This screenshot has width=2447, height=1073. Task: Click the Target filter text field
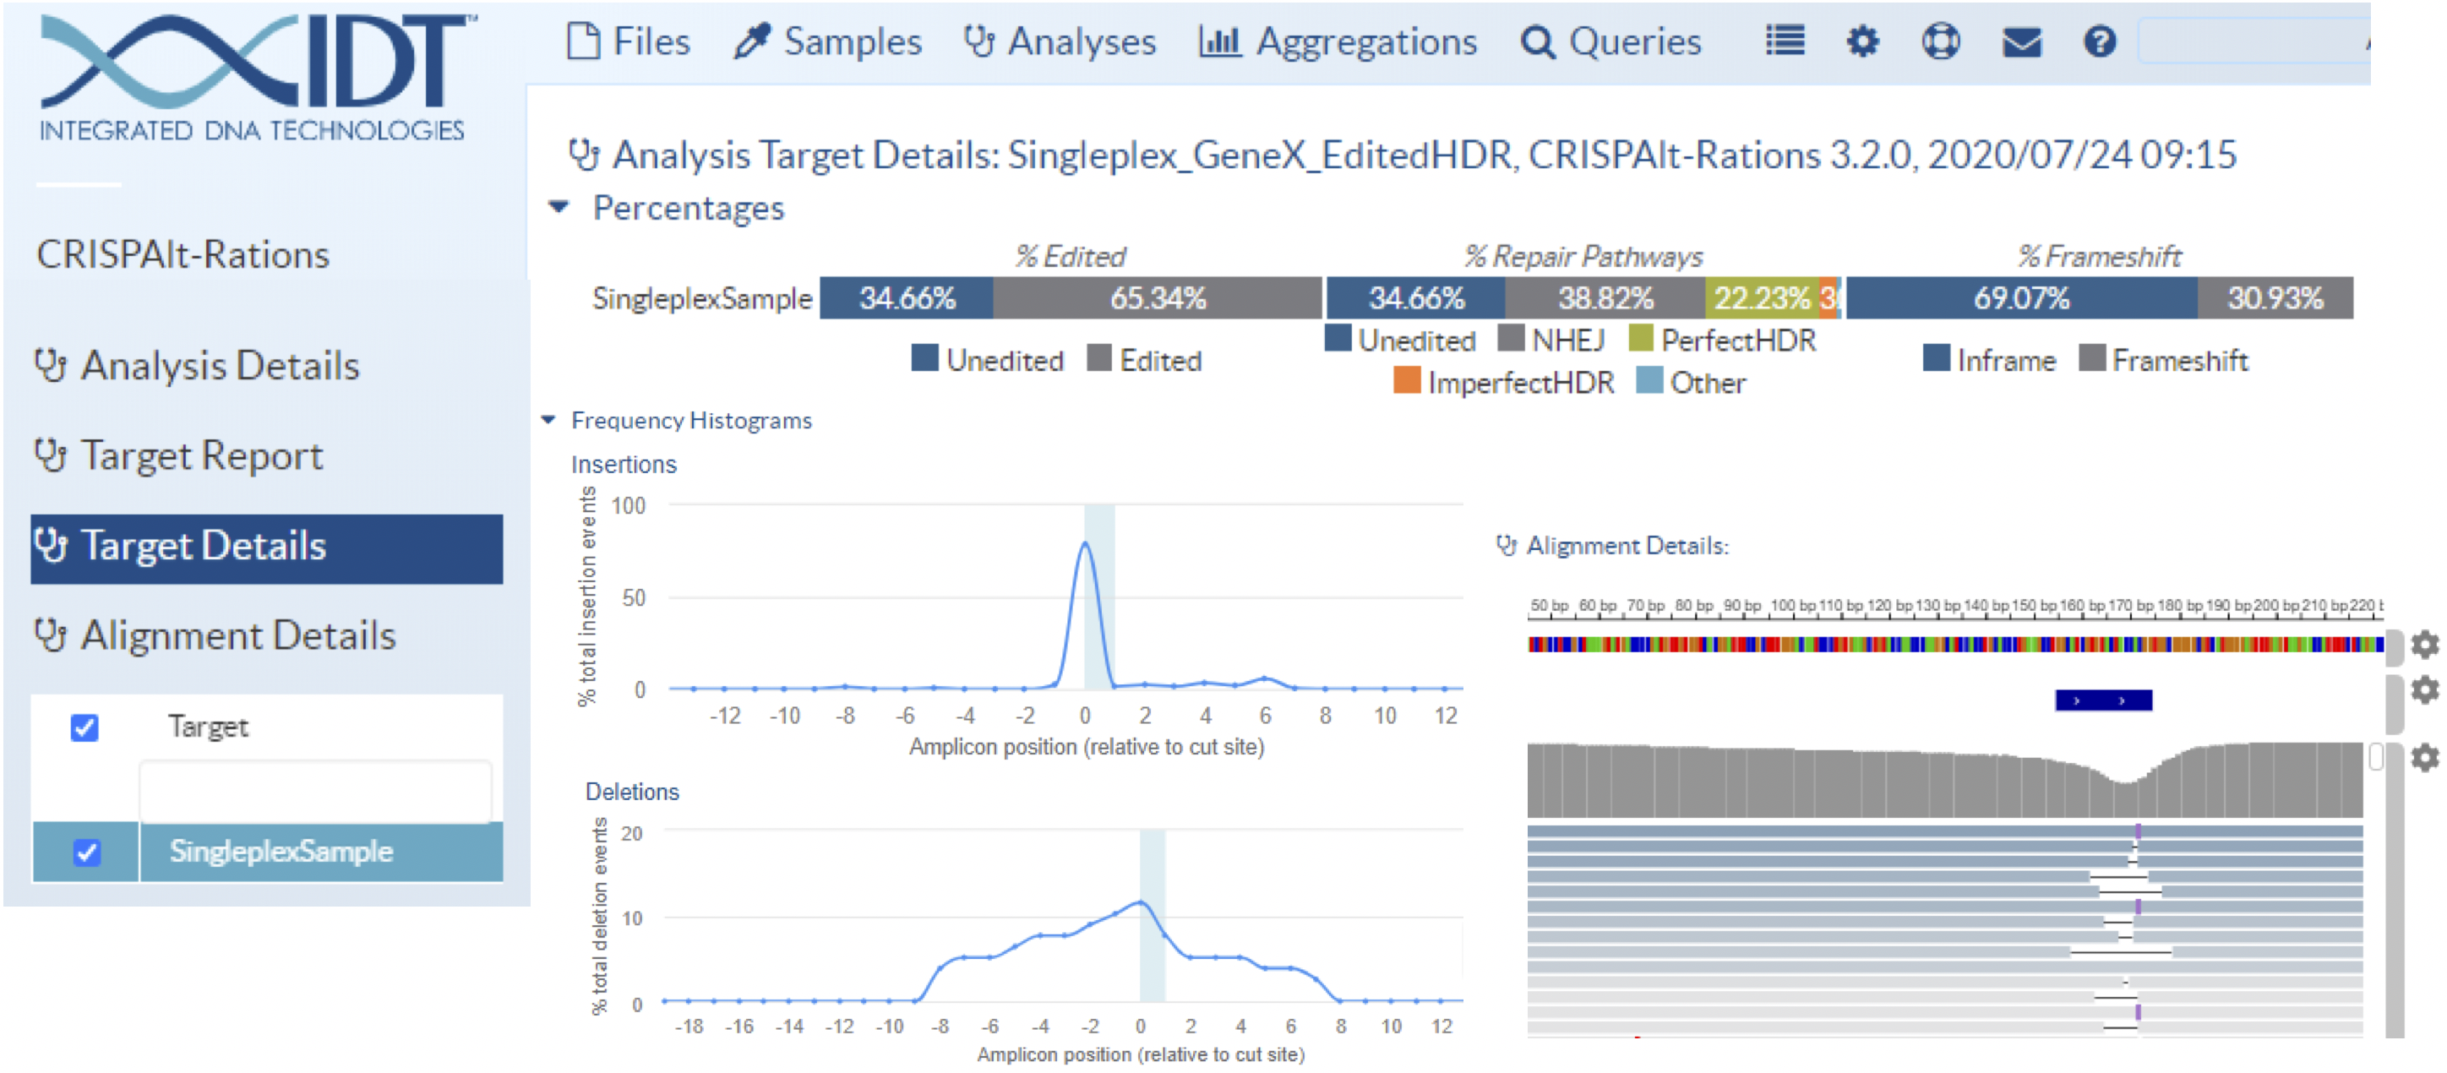coord(315,790)
